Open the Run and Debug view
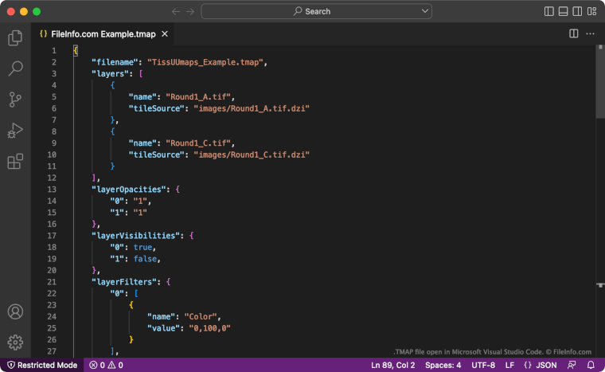 [x=14, y=131]
